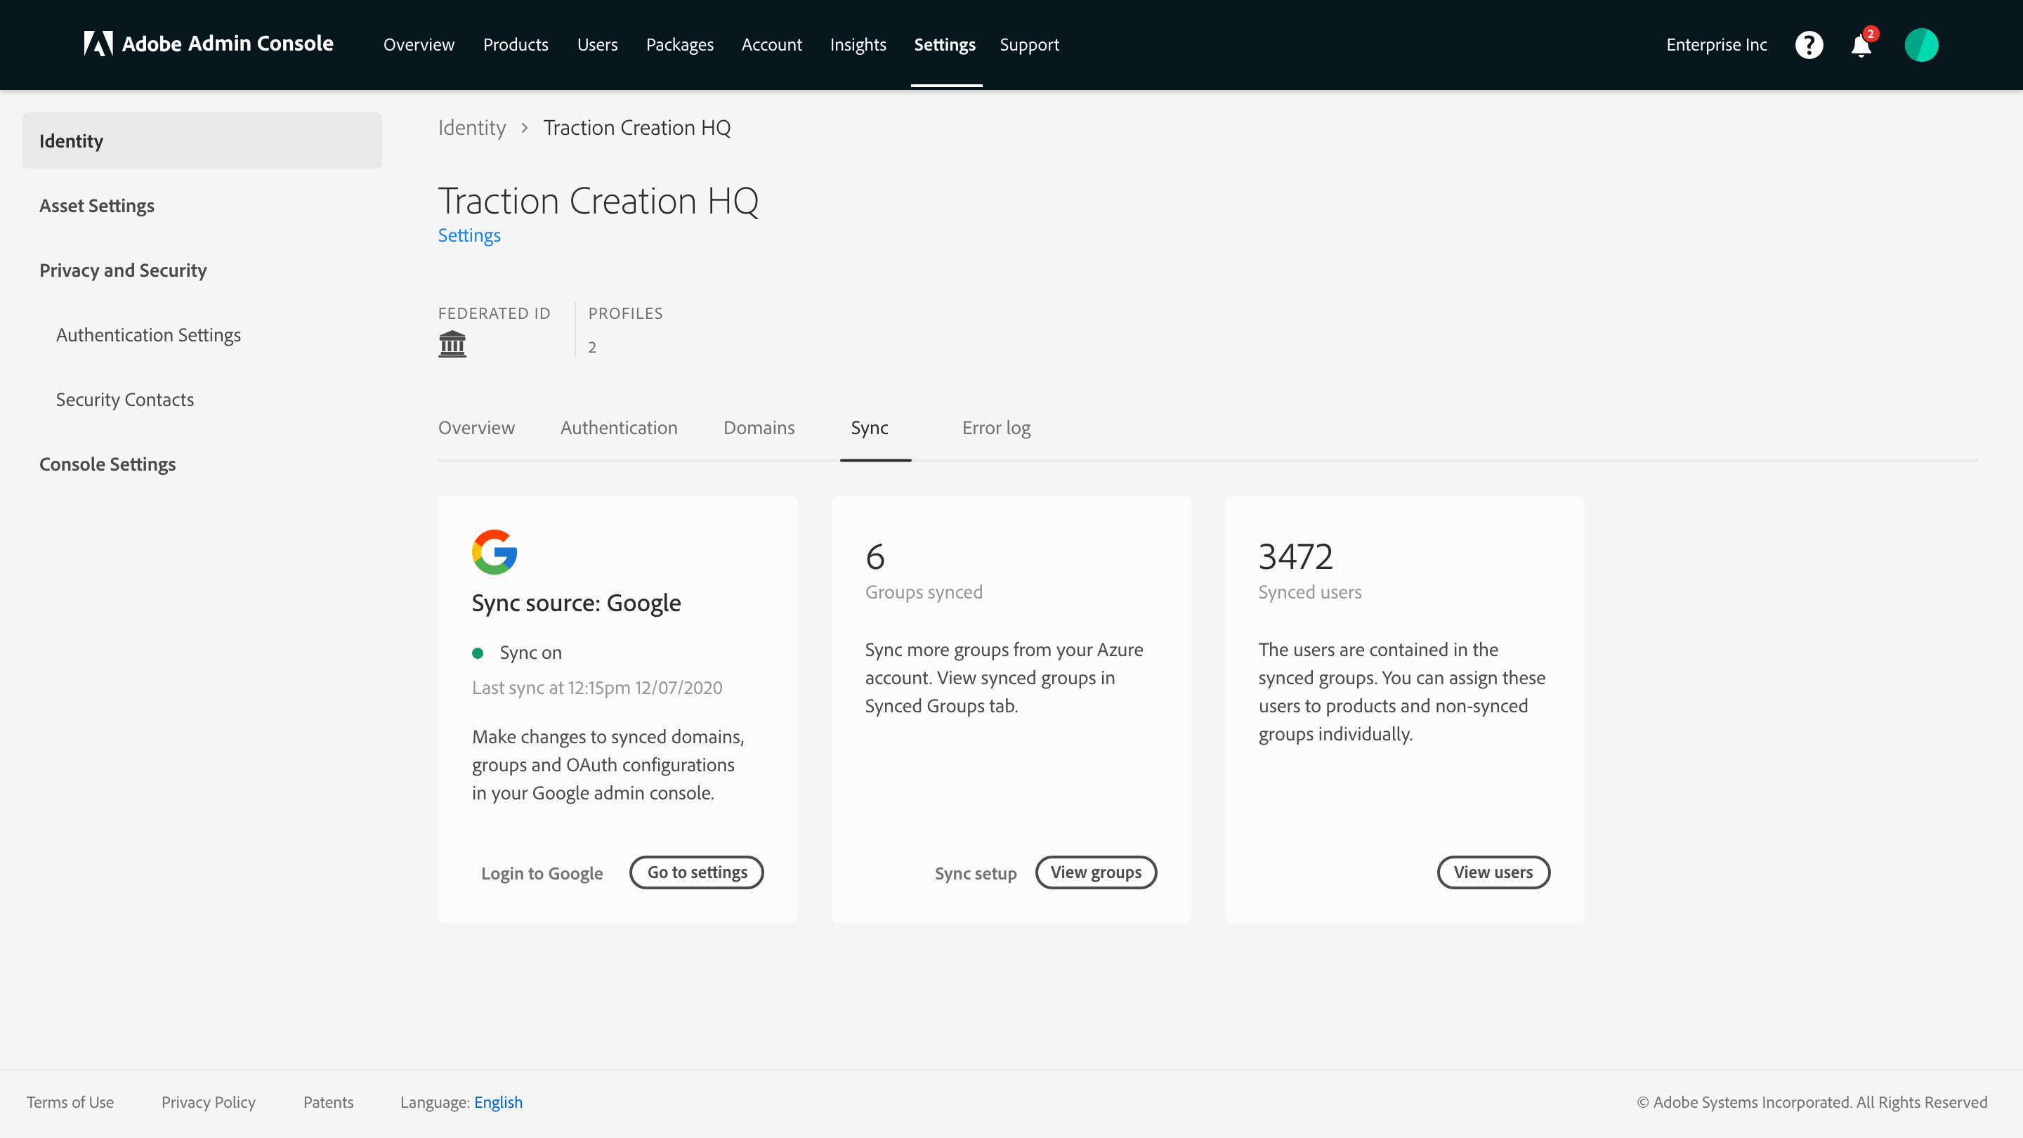The height and width of the screenshot is (1138, 2023).
Task: Open Insights in the top navigation
Action: tap(858, 45)
